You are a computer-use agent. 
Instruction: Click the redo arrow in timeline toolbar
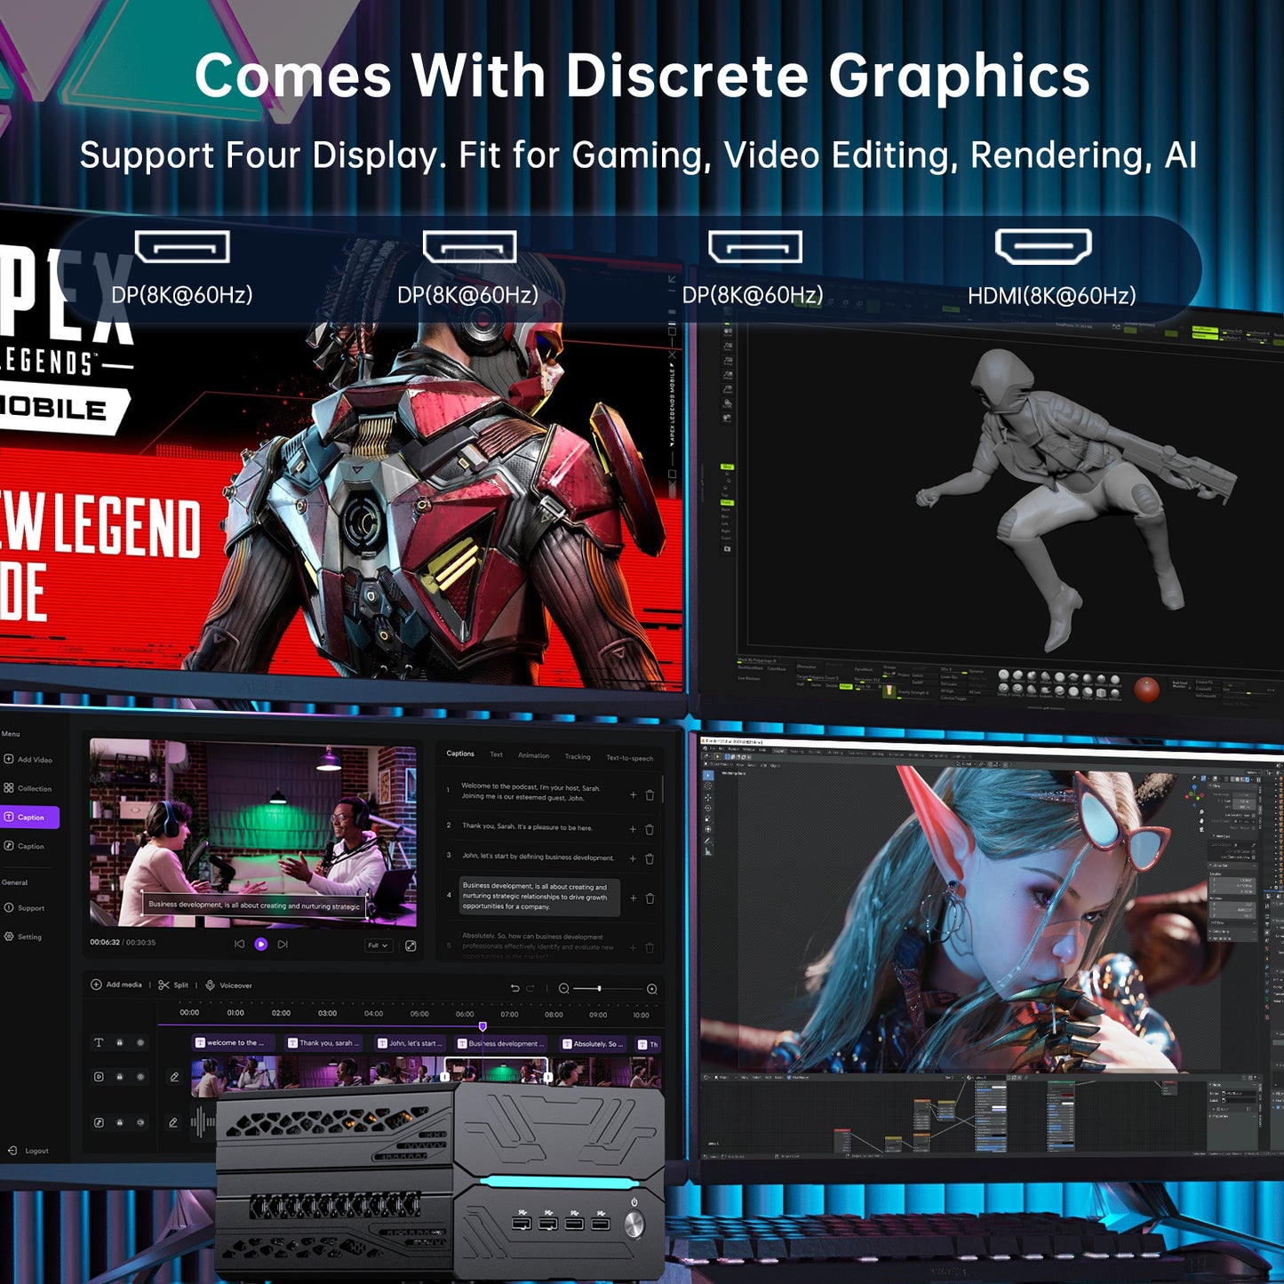[x=530, y=988]
